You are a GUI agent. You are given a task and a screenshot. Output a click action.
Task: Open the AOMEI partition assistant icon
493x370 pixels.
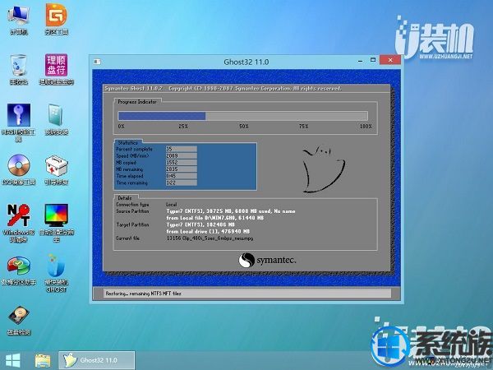19,270
